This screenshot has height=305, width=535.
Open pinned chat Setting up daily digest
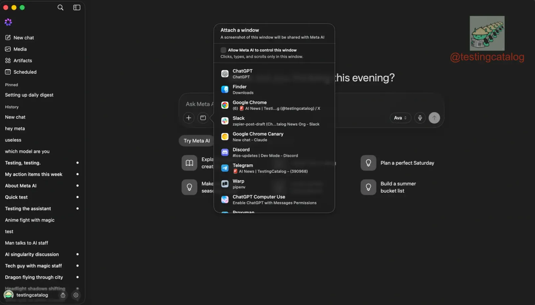(x=29, y=95)
